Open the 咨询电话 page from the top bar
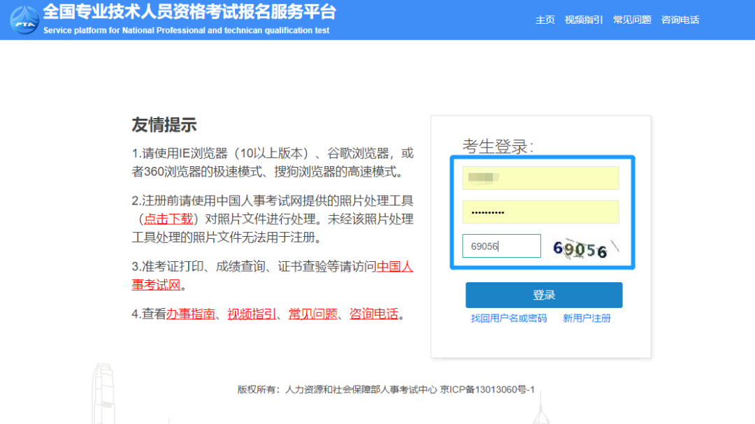The height and width of the screenshot is (424, 755). [x=679, y=20]
